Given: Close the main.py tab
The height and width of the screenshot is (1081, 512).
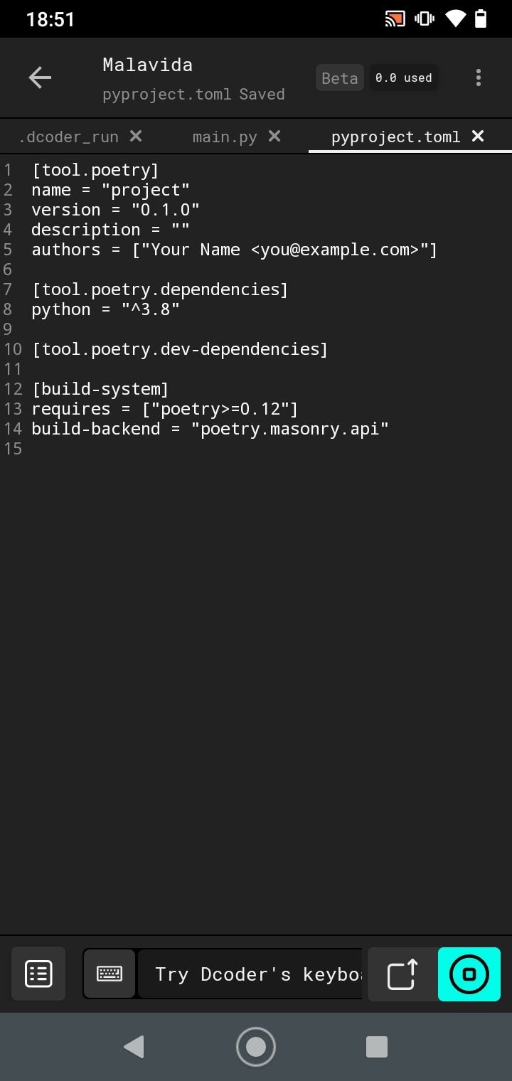Looking at the screenshot, I should point(274,136).
